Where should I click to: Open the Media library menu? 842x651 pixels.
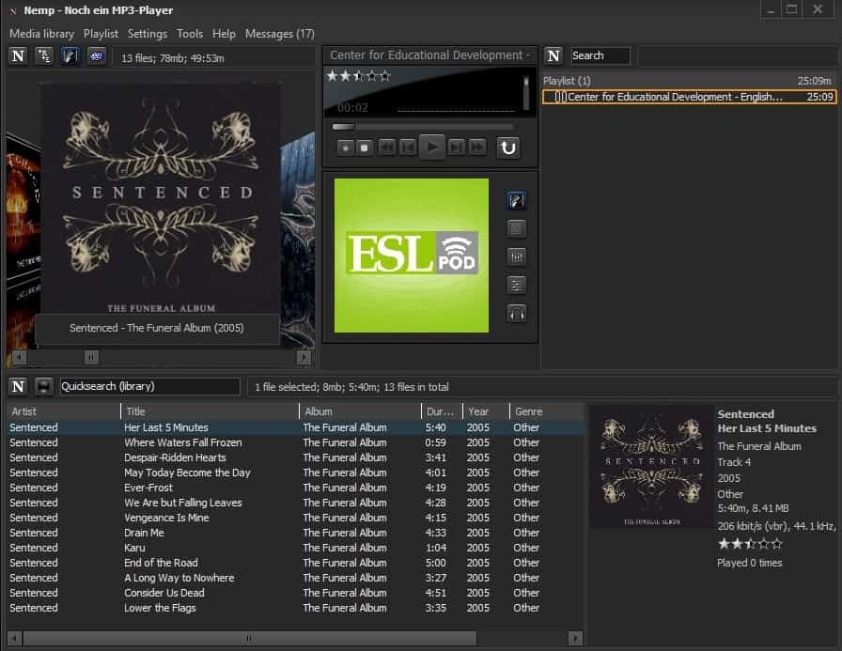(41, 34)
